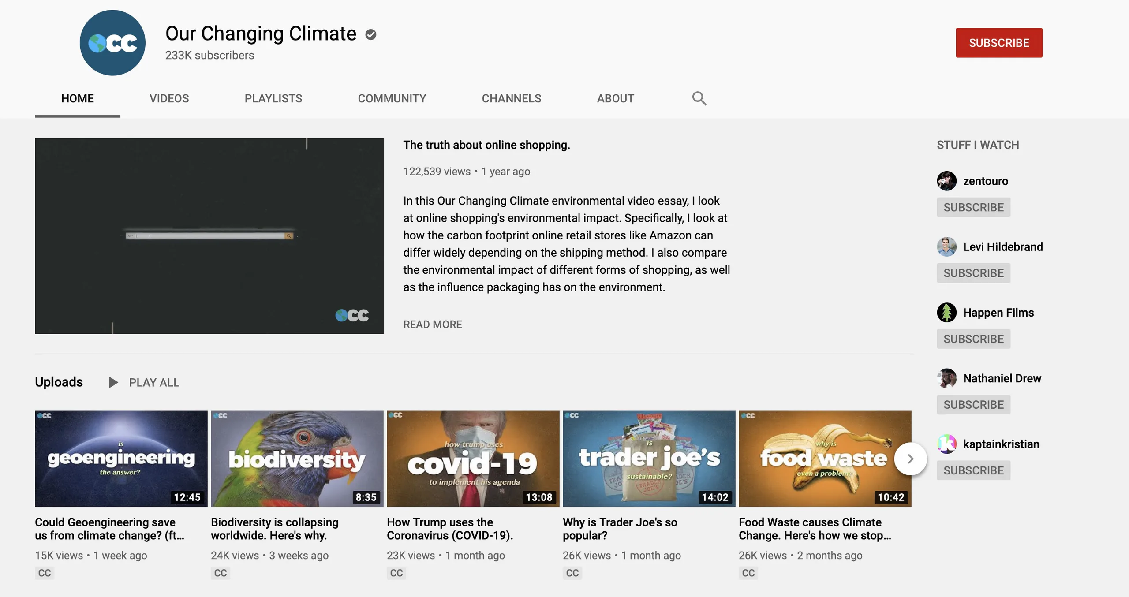Click the Levi Hildebrand channel name
The image size is (1129, 597).
[1003, 247]
